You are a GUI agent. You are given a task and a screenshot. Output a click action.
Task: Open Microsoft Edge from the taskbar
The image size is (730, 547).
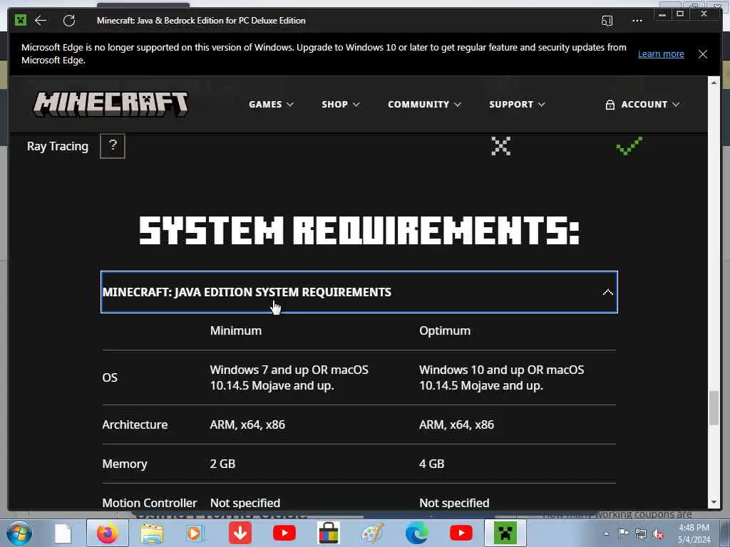click(417, 533)
